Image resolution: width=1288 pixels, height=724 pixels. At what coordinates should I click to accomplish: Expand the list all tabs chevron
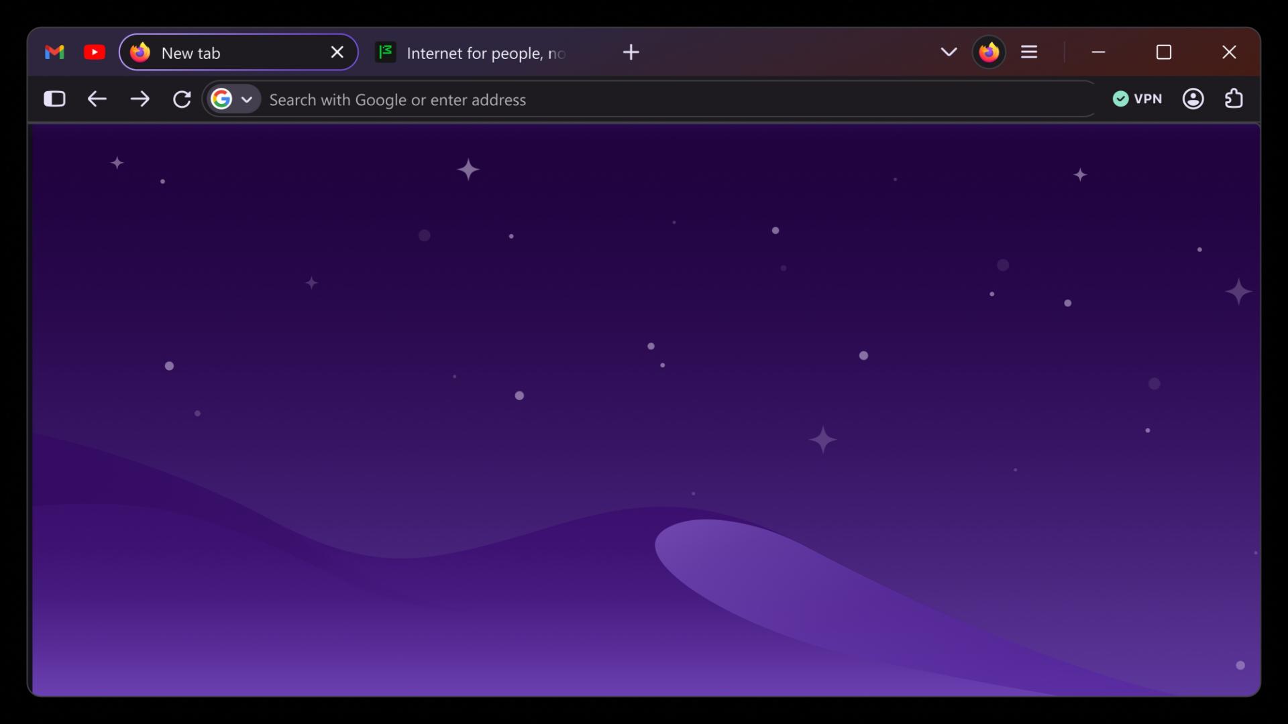click(x=949, y=52)
